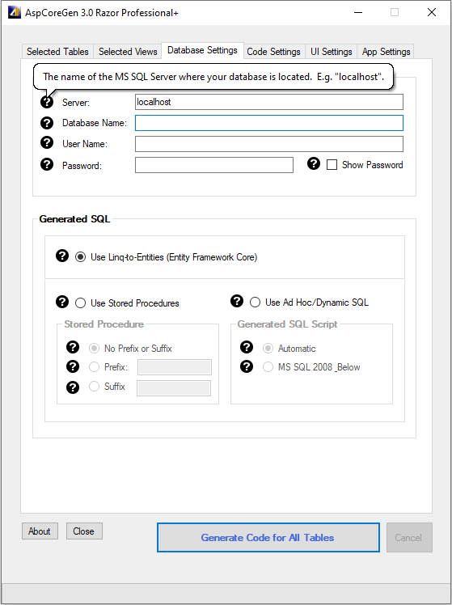The height and width of the screenshot is (605, 452).
Task: Click the server name tooltip balloon
Action: [213, 76]
